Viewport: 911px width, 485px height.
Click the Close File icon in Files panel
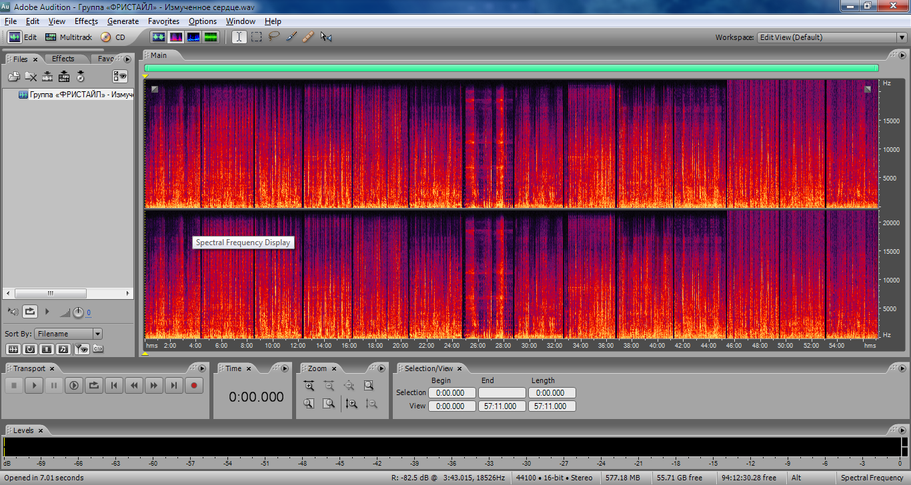31,77
